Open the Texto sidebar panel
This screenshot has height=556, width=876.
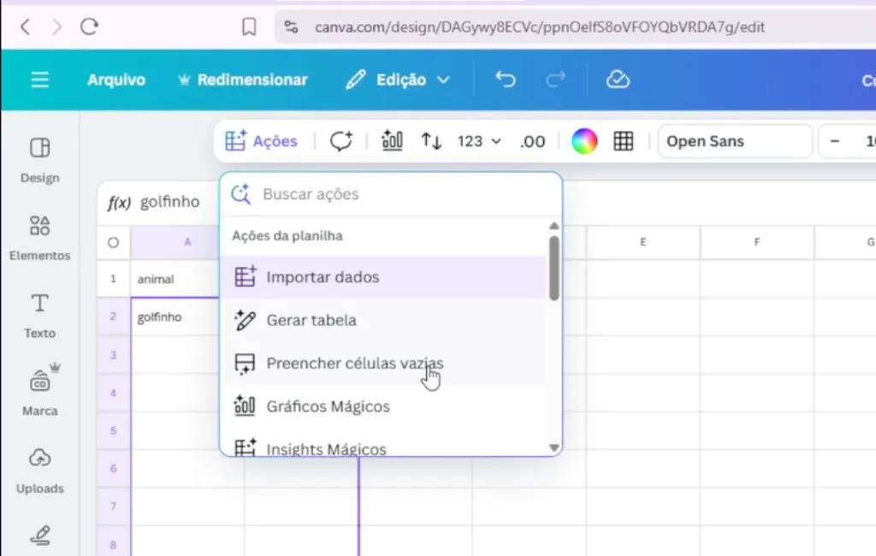39,315
